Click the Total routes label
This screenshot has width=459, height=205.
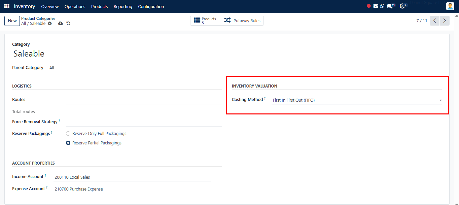(24, 111)
